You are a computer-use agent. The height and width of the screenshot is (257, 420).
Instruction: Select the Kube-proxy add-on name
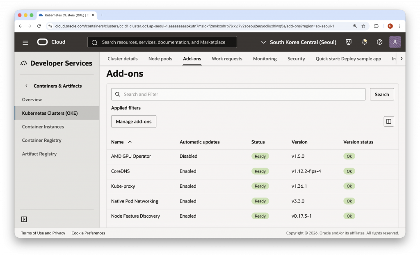[123, 186]
